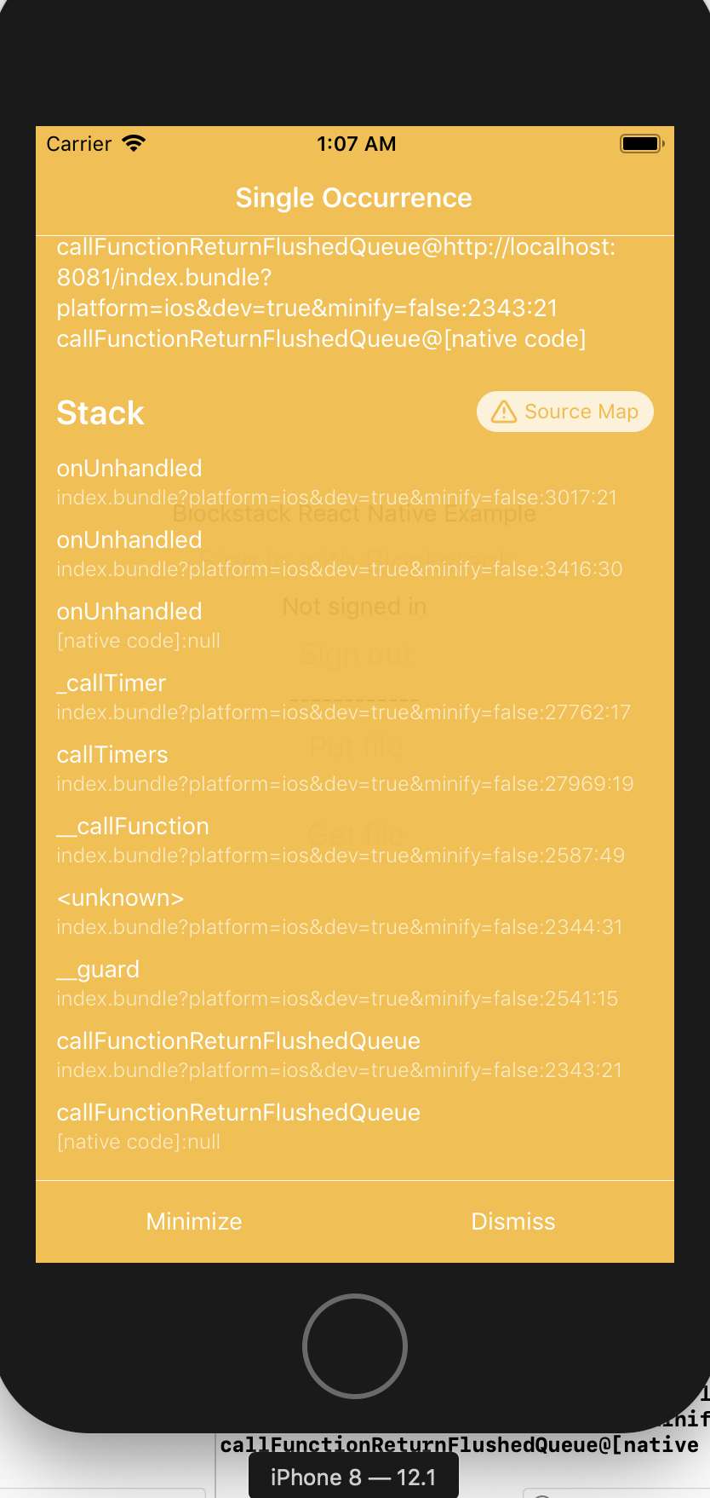710x1498 pixels.
Task: Click the Carrier label in the status bar
Action: [x=79, y=143]
